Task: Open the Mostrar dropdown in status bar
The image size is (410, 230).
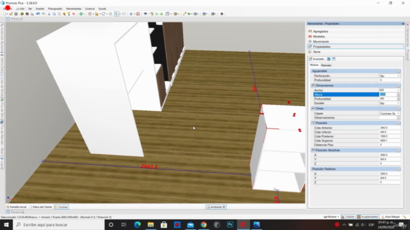Action: [331, 217]
